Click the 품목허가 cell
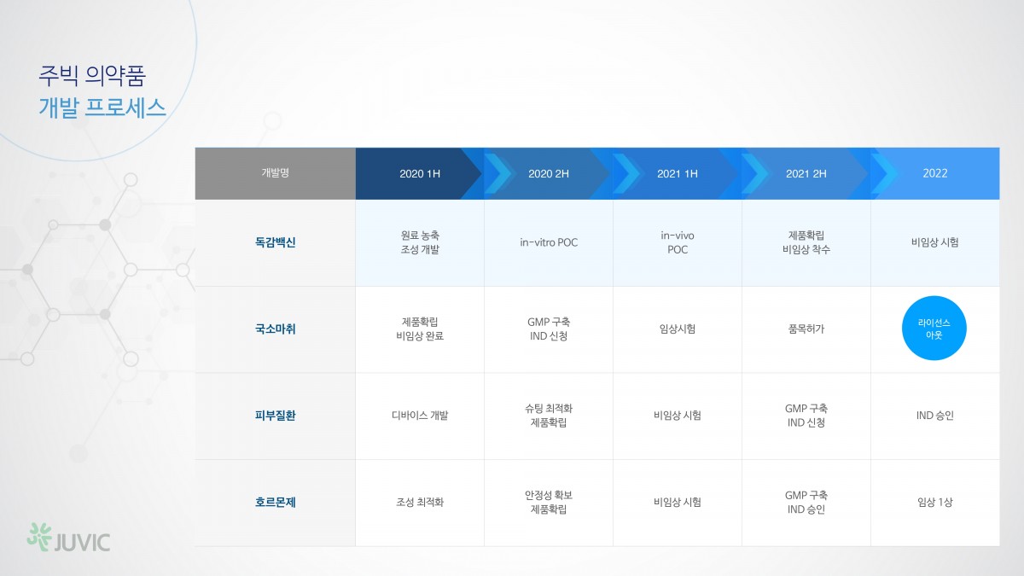Image resolution: width=1024 pixels, height=576 pixels. 806,329
